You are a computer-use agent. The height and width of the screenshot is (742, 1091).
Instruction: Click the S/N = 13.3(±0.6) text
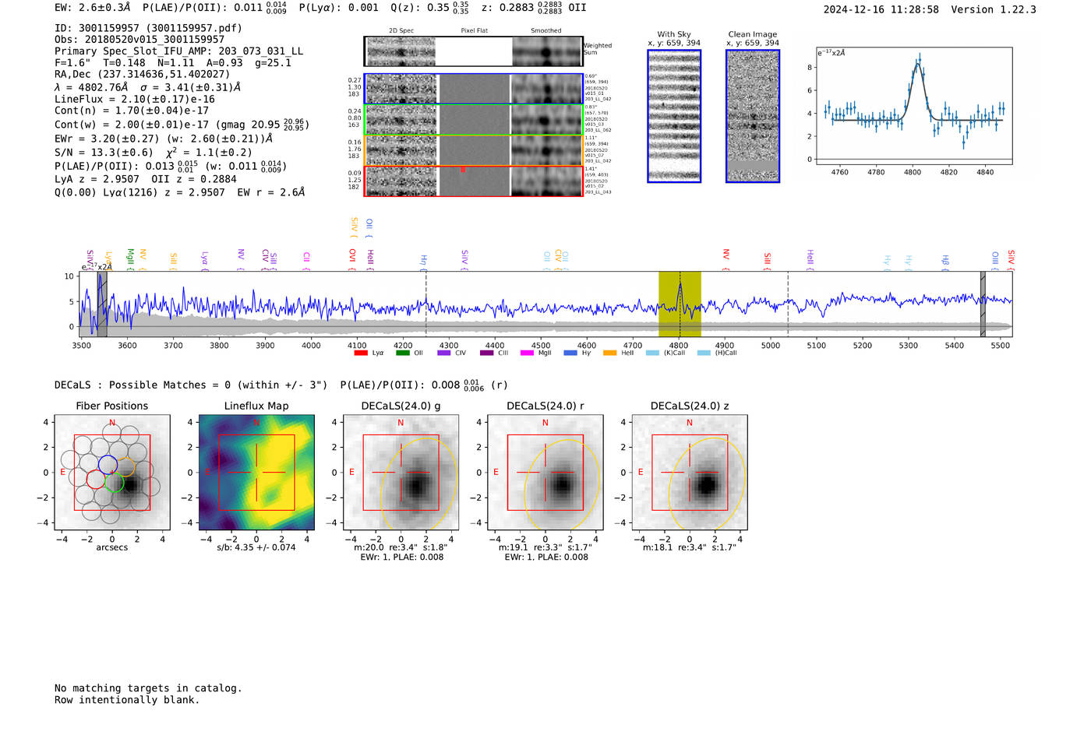104,153
